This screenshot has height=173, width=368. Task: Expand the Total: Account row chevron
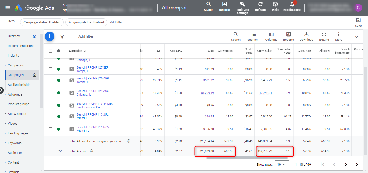coord(60,151)
